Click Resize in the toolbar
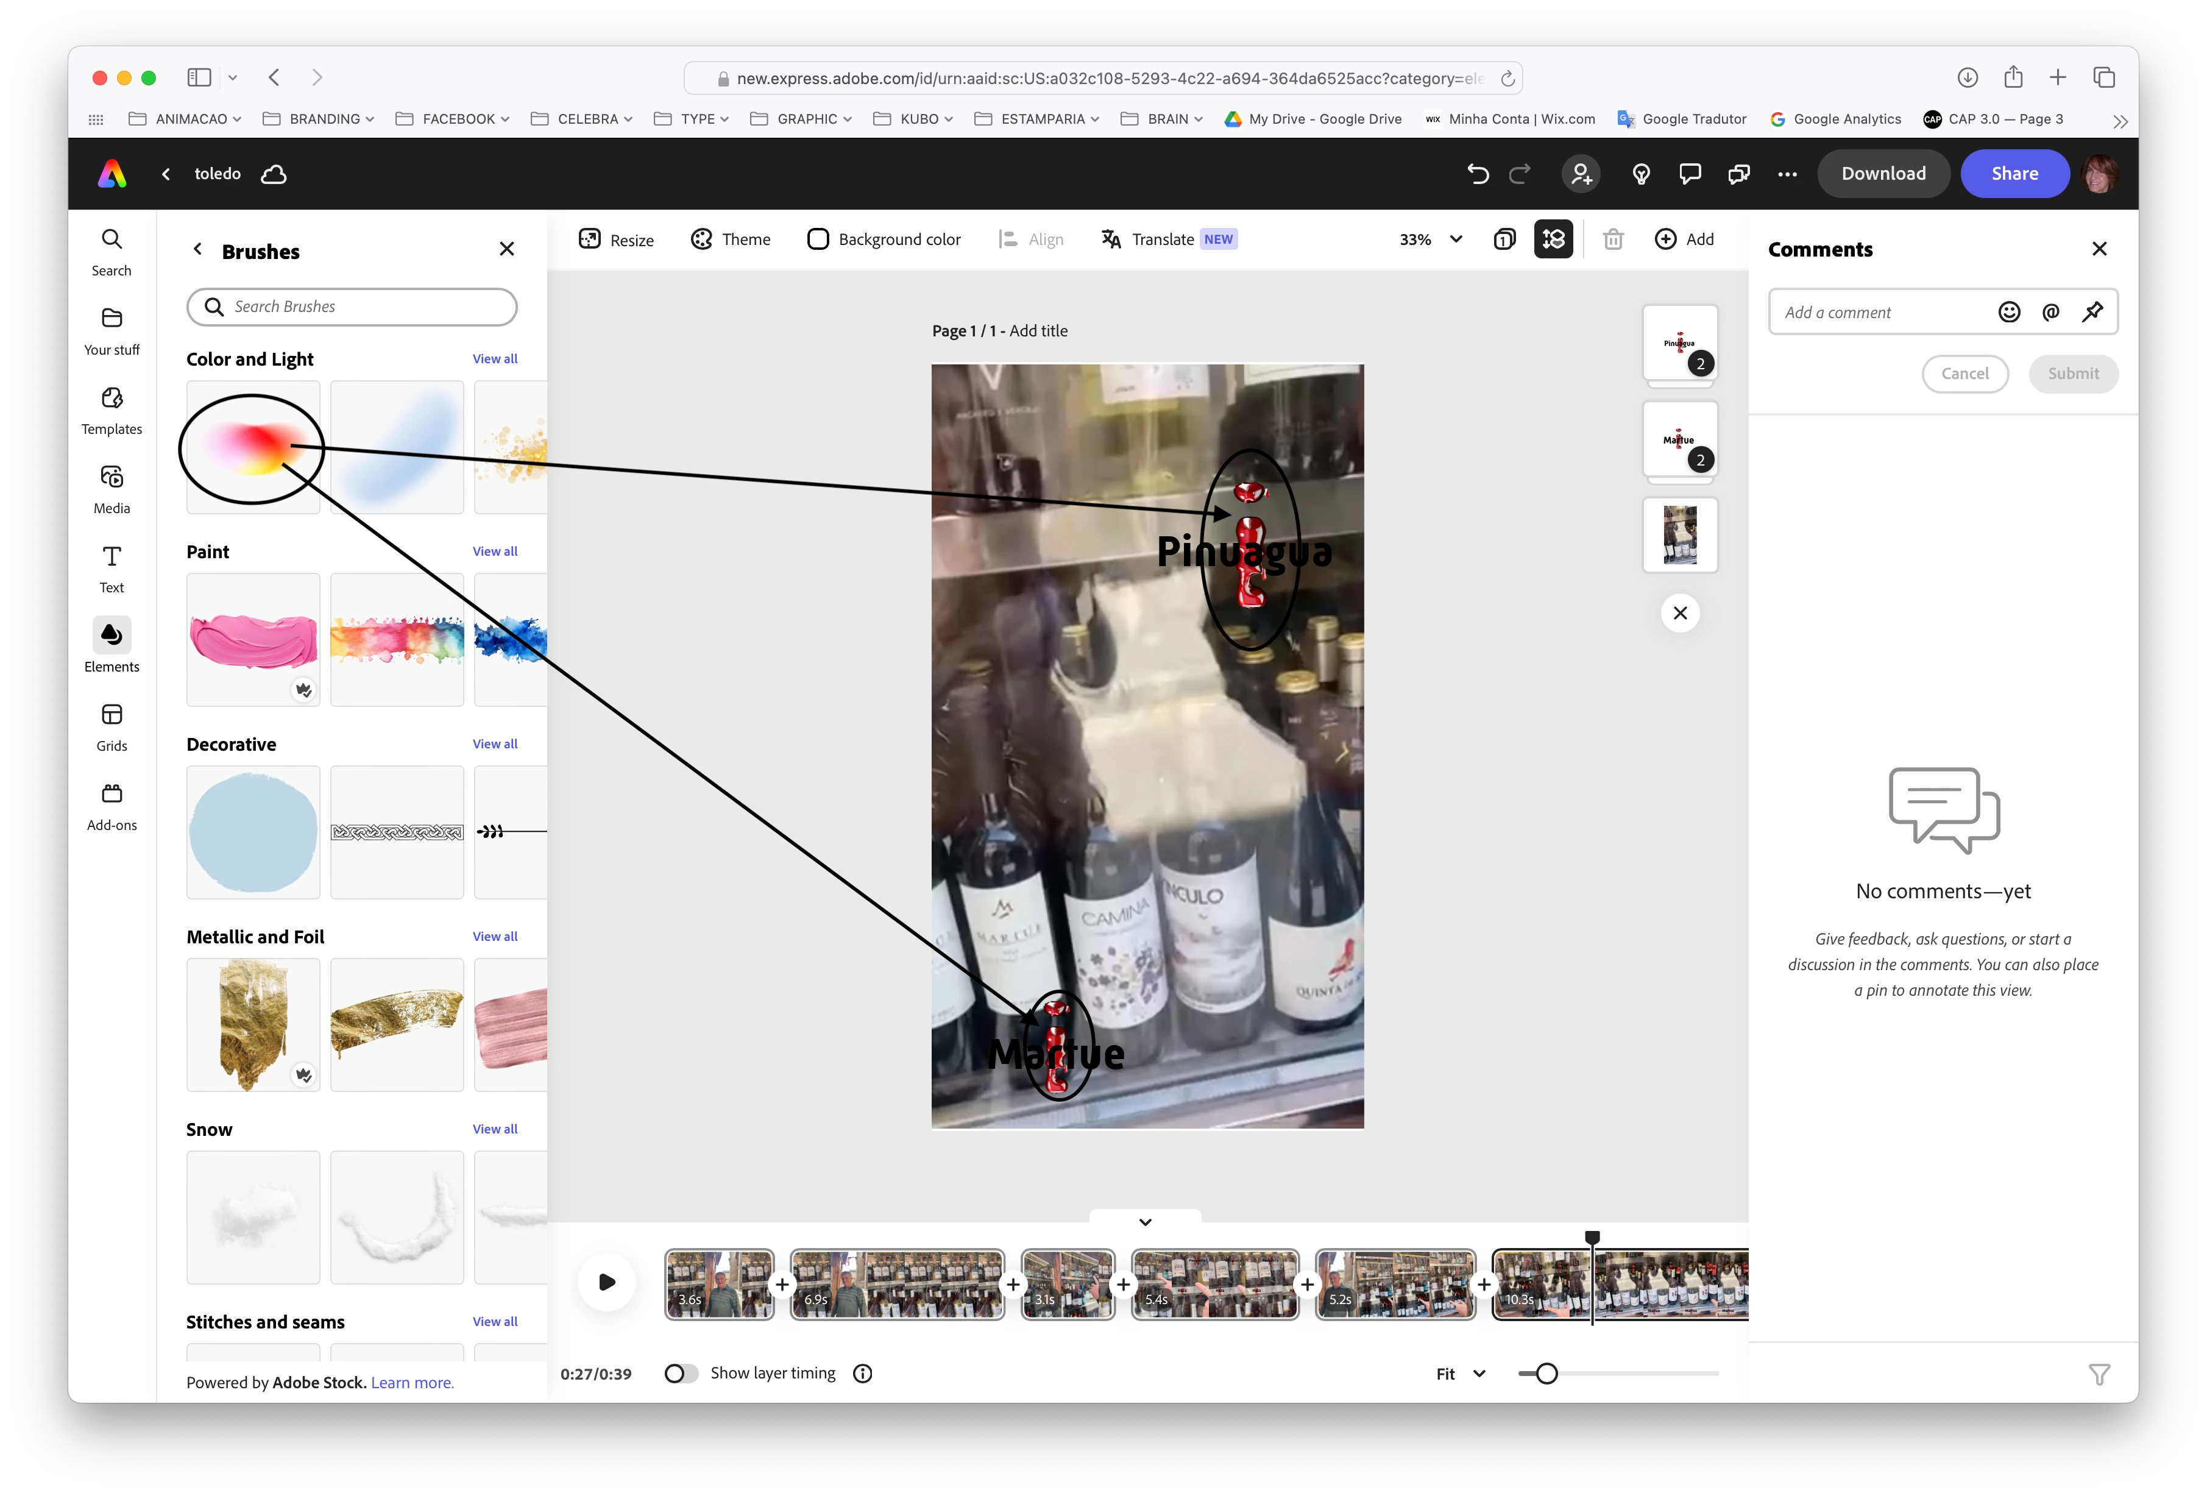The image size is (2207, 1493). coord(616,239)
